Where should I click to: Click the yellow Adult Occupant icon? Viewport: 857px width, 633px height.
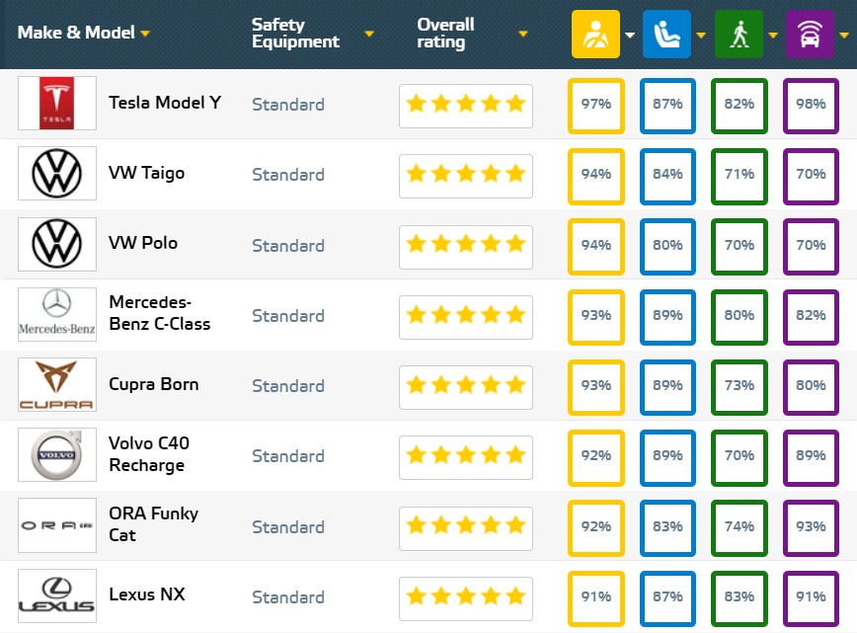coord(595,35)
